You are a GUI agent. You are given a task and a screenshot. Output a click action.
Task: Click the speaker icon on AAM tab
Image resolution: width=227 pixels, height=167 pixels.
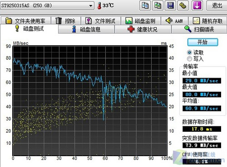coord(169,20)
